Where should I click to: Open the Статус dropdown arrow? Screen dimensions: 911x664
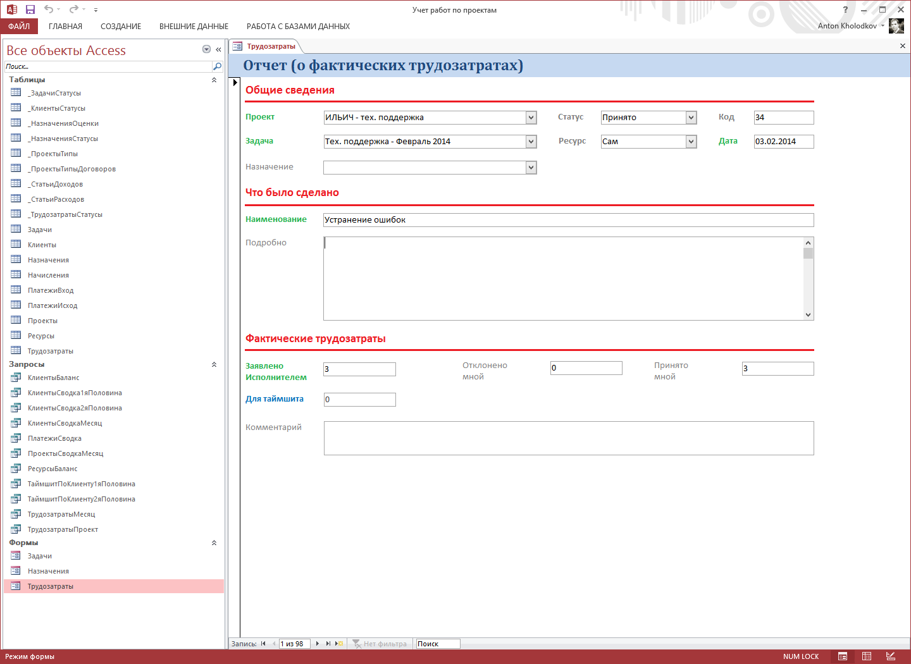(691, 117)
